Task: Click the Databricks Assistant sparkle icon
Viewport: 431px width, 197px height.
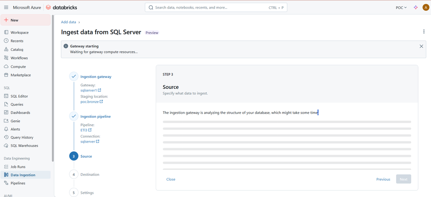Action: coord(415,7)
